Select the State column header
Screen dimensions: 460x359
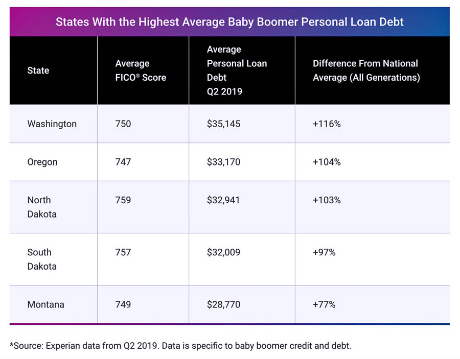tap(38, 70)
